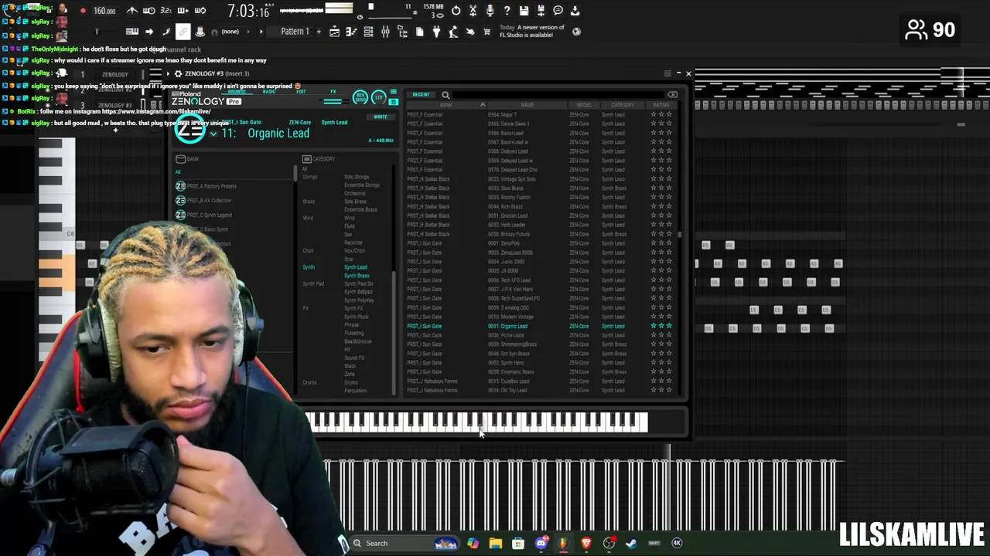Switch to ZENOLOGY BASIC tab
The image size is (990, 556).
coord(269,91)
